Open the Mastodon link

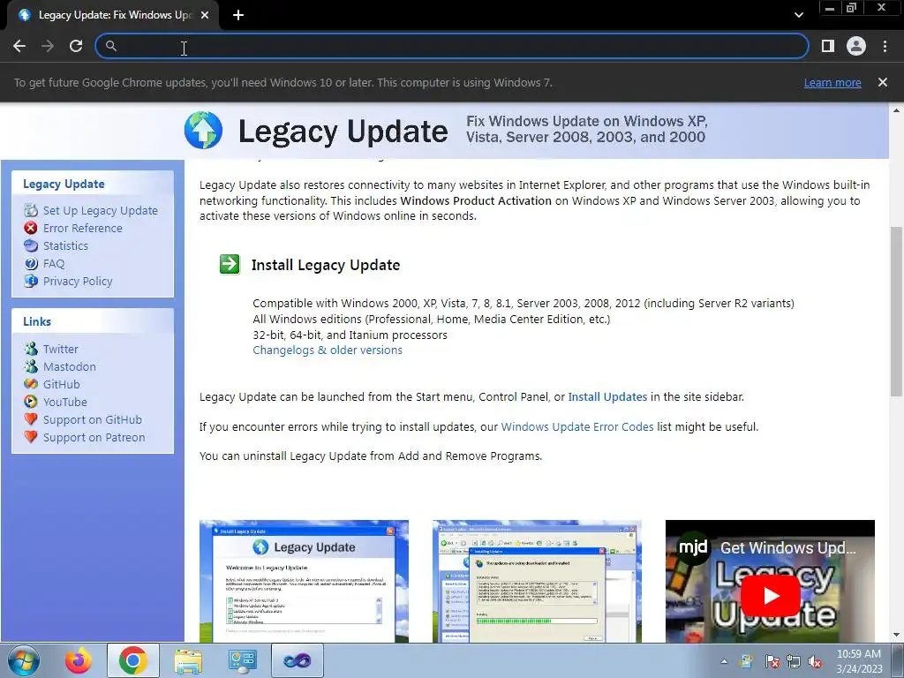click(x=69, y=366)
